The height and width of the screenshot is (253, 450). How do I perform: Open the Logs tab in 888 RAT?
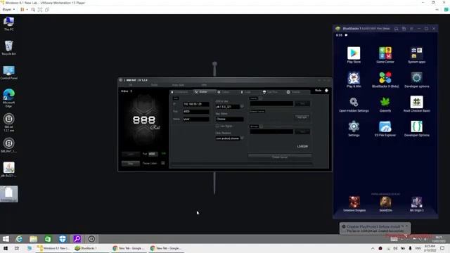tap(246, 92)
